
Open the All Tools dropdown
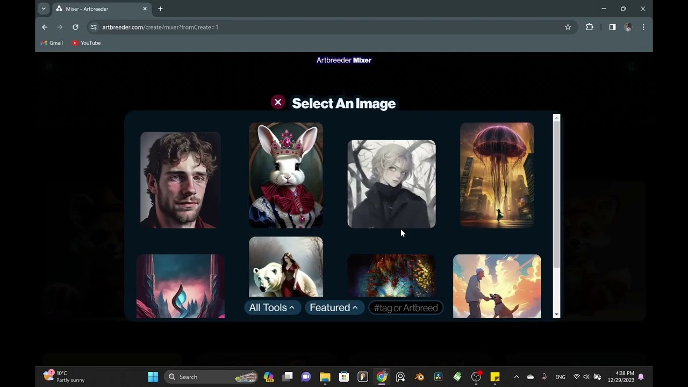272,307
